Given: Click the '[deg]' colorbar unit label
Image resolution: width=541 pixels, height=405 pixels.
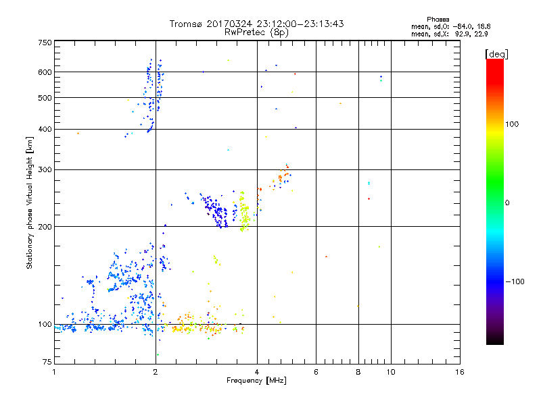Looking at the screenshot, I should click(496, 54).
